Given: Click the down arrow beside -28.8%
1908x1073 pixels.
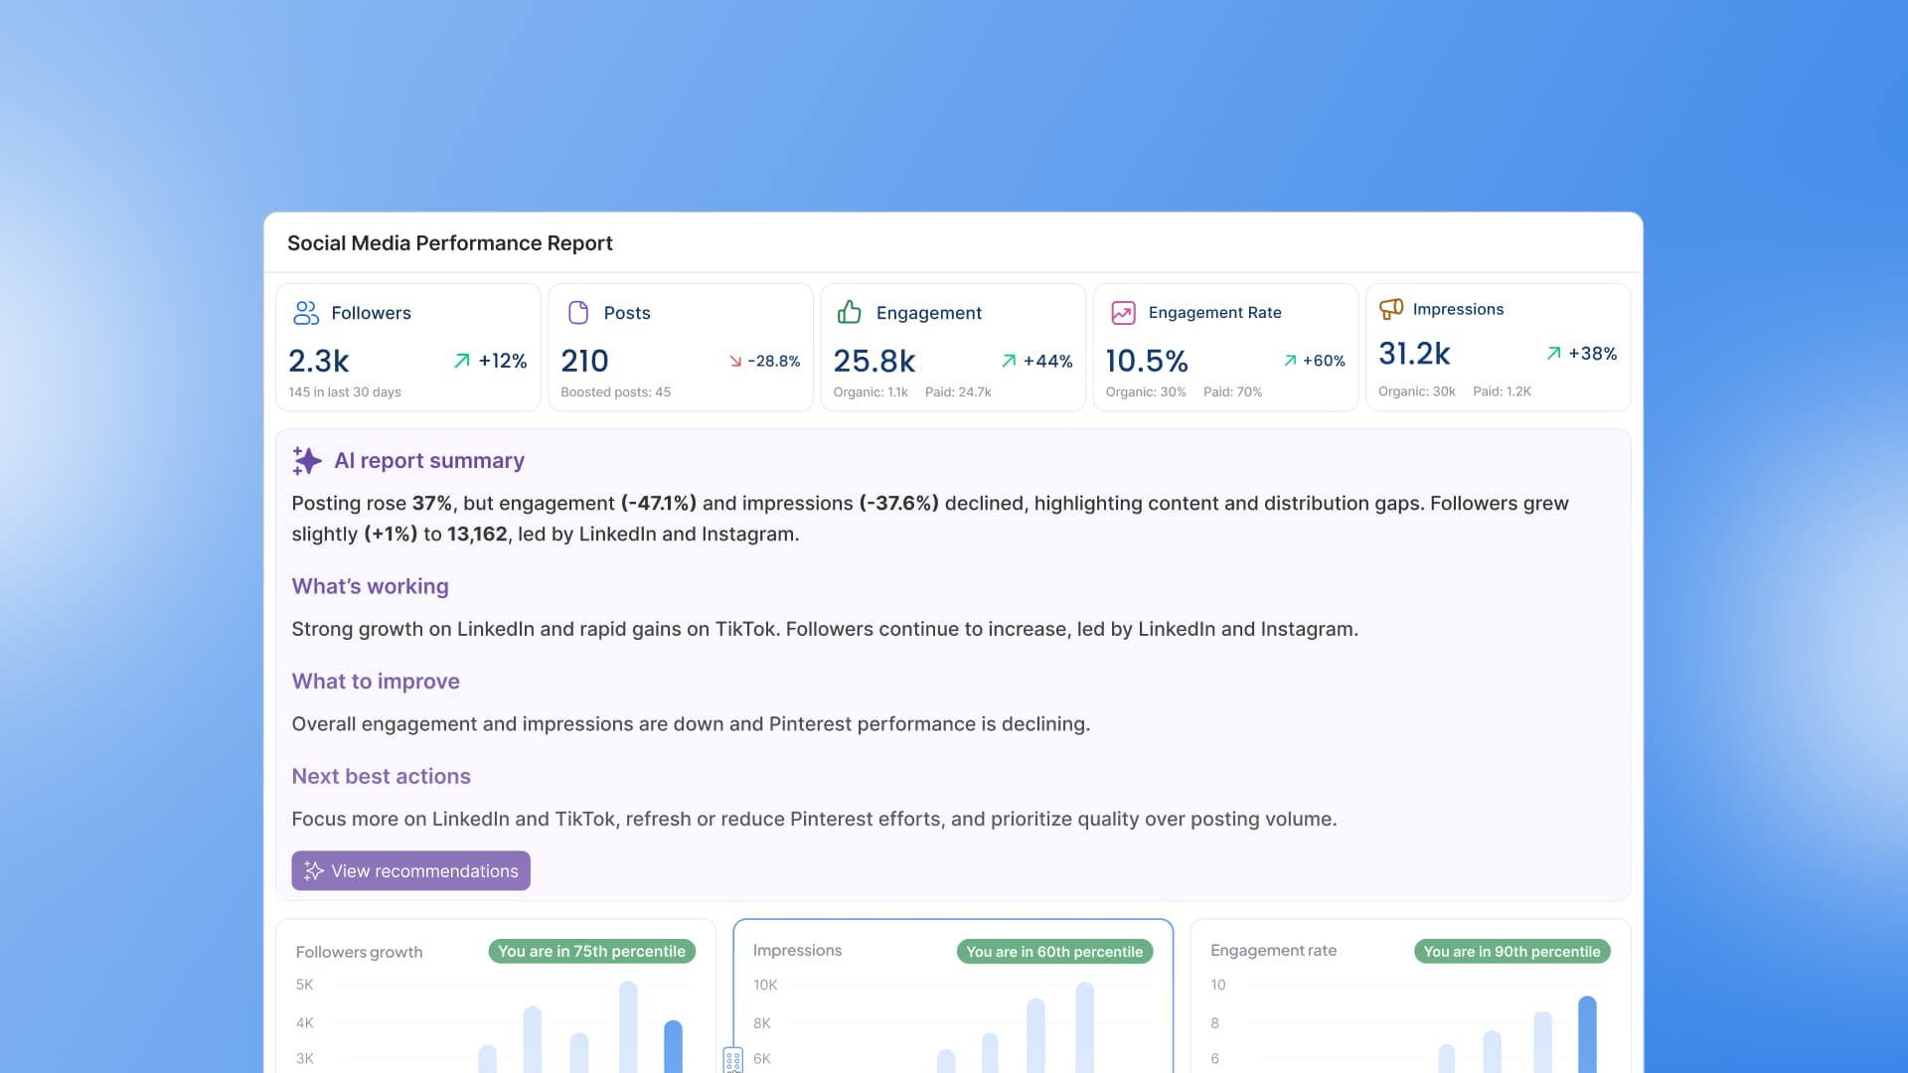Looking at the screenshot, I should pyautogui.click(x=735, y=362).
